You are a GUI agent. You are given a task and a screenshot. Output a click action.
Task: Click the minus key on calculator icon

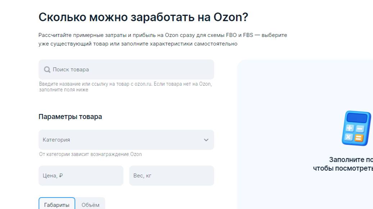[360, 129]
